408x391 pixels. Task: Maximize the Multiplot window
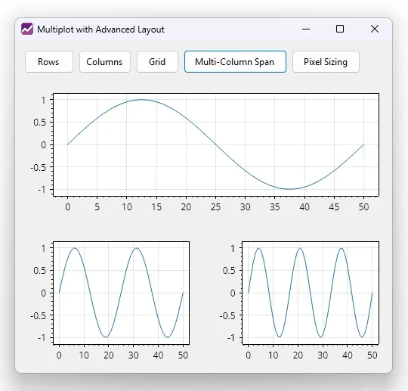(340, 29)
